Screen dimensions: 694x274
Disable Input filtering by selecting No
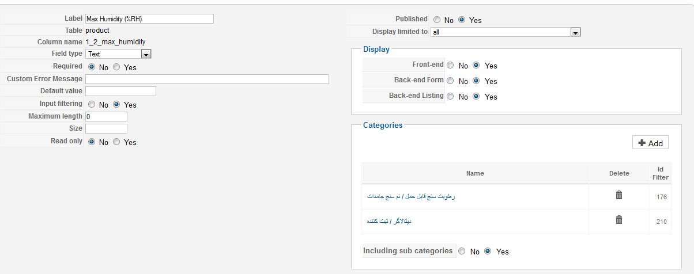pyautogui.click(x=92, y=105)
